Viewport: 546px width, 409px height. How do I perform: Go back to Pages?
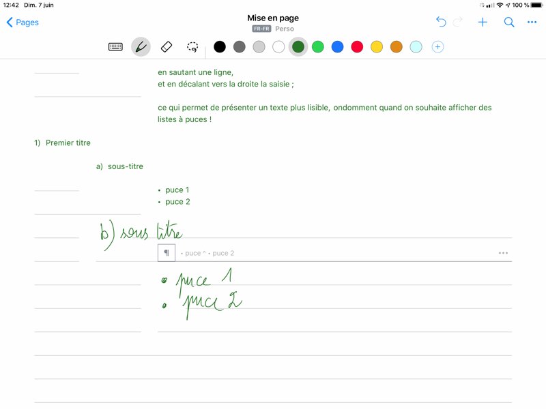23,22
